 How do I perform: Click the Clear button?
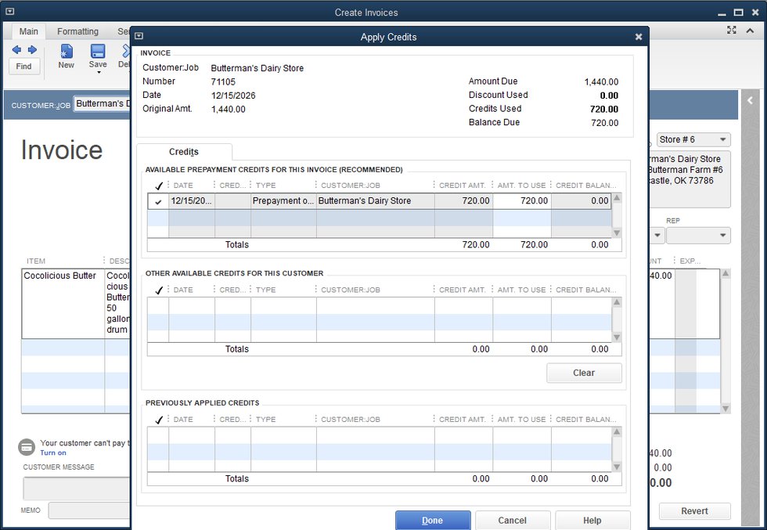point(584,373)
